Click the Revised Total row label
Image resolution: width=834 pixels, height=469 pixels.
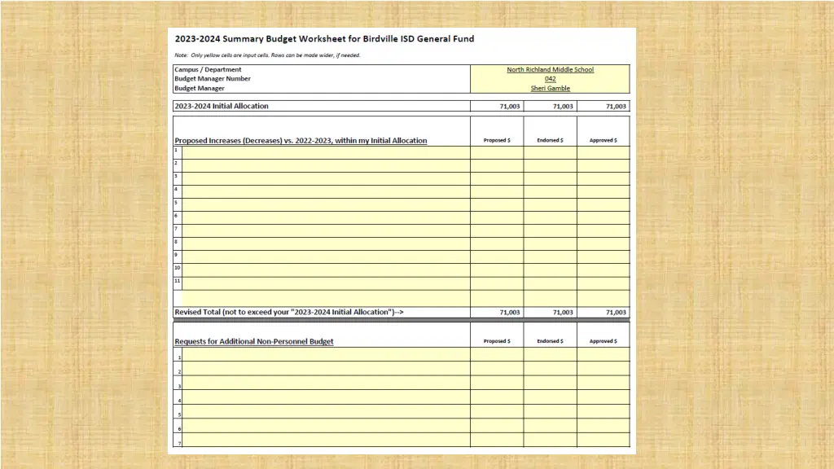289,313
